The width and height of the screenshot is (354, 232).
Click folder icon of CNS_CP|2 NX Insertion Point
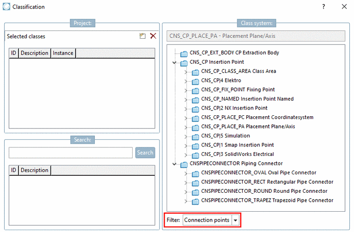coord(195,109)
